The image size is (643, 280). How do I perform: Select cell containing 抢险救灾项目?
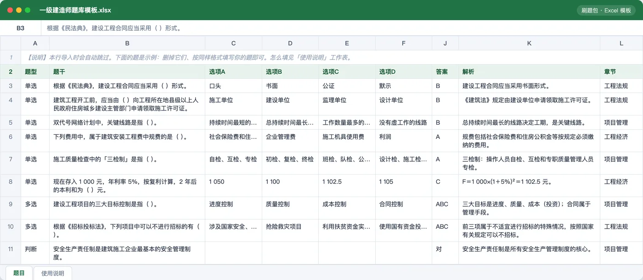pyautogui.click(x=290, y=230)
